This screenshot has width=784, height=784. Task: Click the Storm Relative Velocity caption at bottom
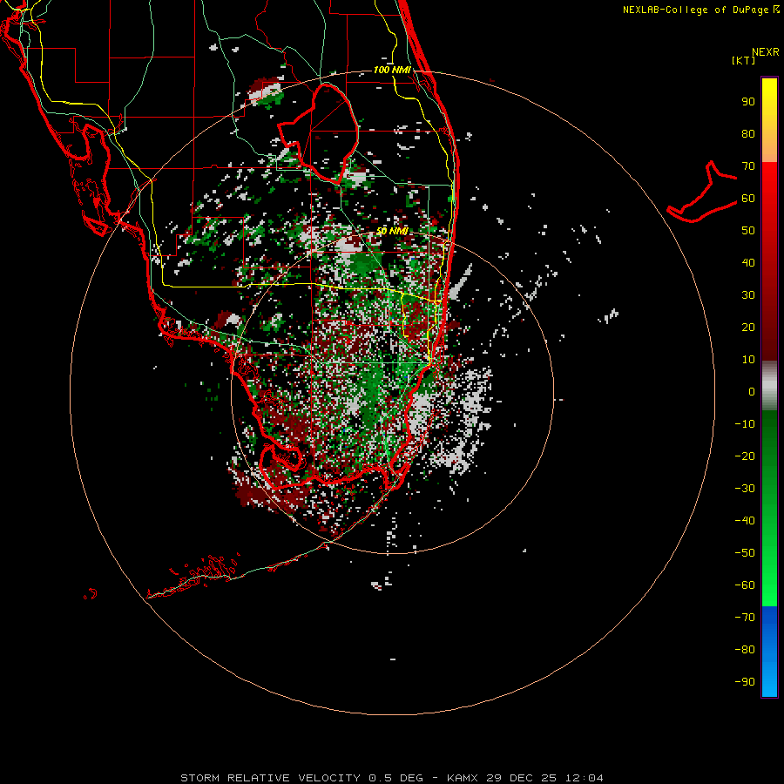pyautogui.click(x=391, y=778)
